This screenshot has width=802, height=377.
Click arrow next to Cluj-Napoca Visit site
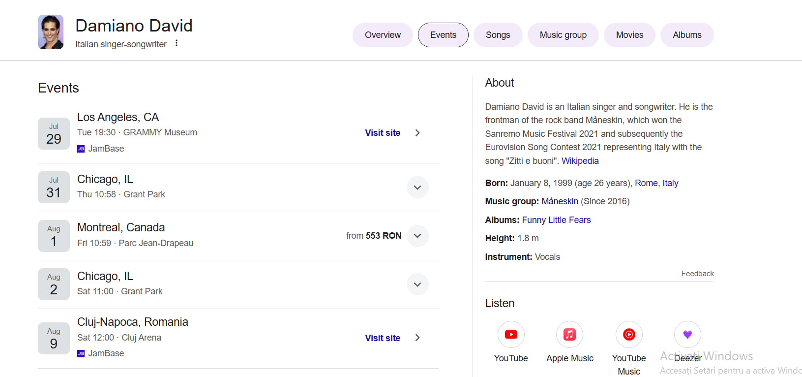coord(417,338)
